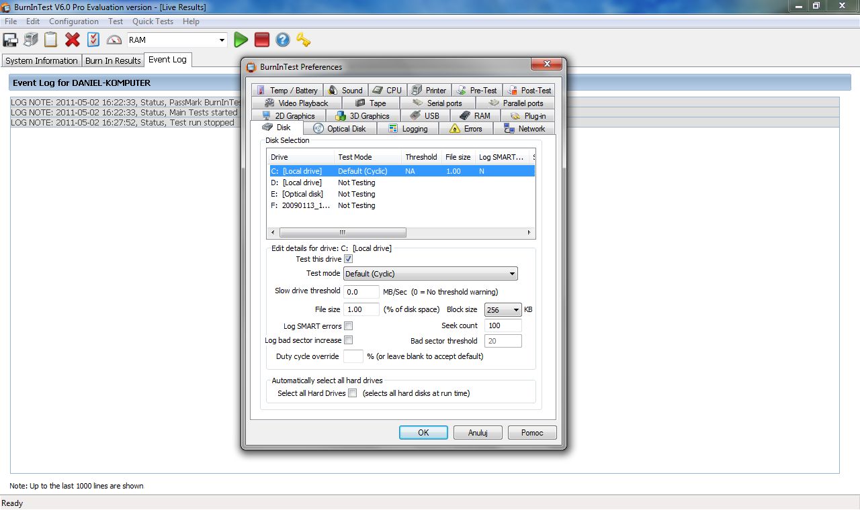Click the Test Mode column header
Screen dimensions: 860x510
368,157
